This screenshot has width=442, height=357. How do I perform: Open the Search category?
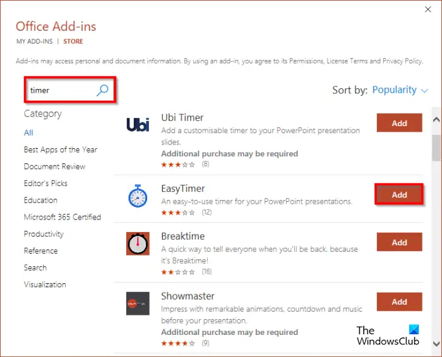35,267
